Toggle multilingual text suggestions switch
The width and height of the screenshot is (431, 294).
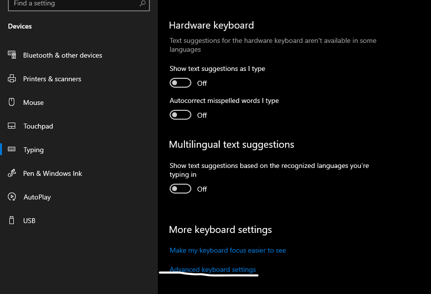(x=180, y=189)
